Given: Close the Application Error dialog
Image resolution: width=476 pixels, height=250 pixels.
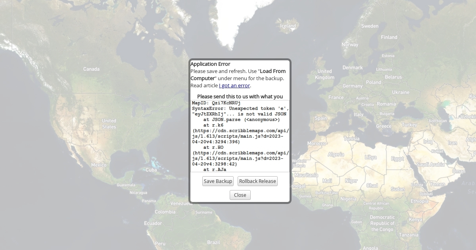Looking at the screenshot, I should coord(240,195).
